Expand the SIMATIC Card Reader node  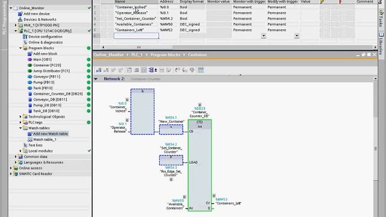(11, 174)
